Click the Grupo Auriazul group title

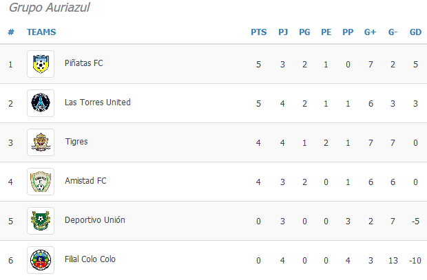(x=49, y=8)
